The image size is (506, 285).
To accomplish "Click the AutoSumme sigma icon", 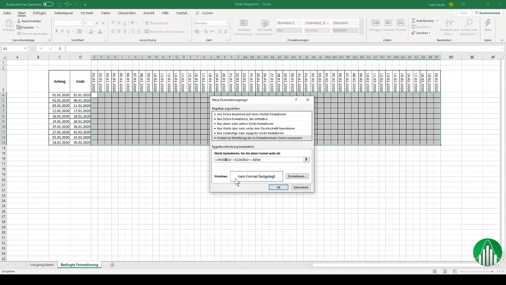I will [413, 21].
